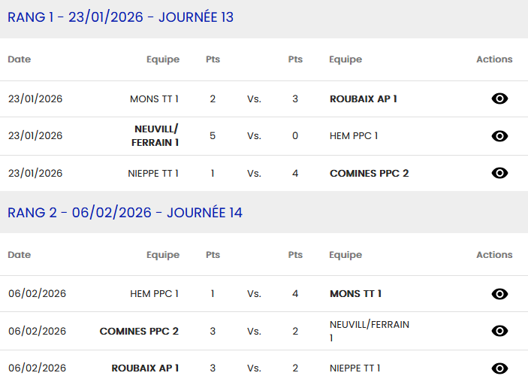Open eye icon for Roubaix AP 1 vs Nieppe TT 1
Image resolution: width=528 pixels, height=385 pixels.
click(x=499, y=368)
